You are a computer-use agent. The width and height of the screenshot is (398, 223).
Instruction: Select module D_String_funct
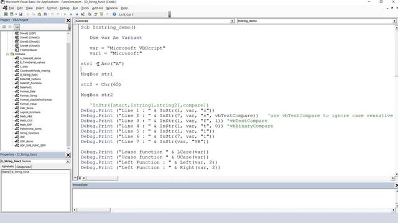[x=29, y=75]
